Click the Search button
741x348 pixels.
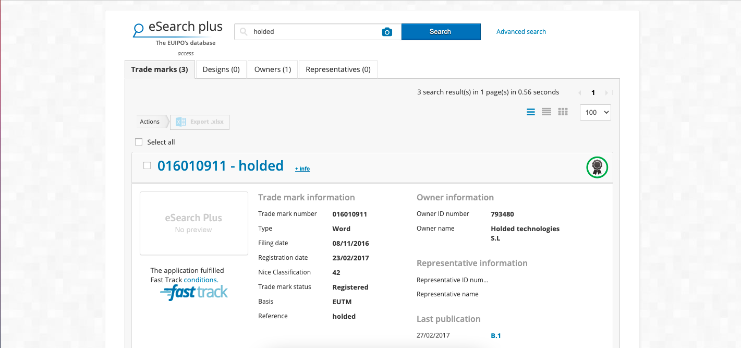441,32
